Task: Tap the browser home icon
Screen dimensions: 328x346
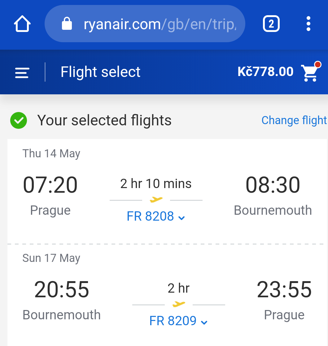Action: [22, 24]
